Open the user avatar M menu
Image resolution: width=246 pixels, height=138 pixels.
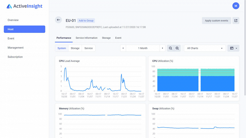[x=236, y=6]
